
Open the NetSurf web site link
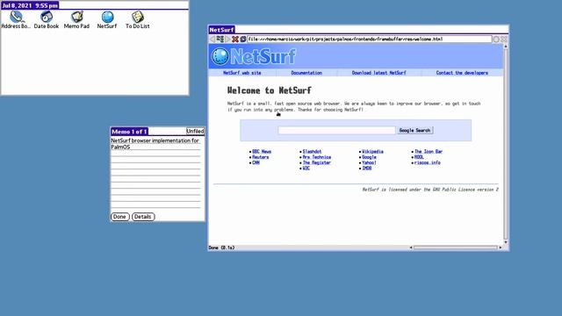tap(242, 73)
